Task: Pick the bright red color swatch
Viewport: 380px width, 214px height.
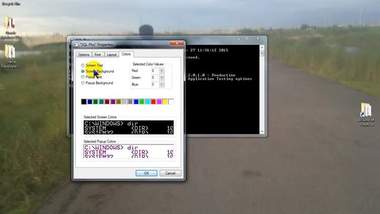Action: click(154, 102)
